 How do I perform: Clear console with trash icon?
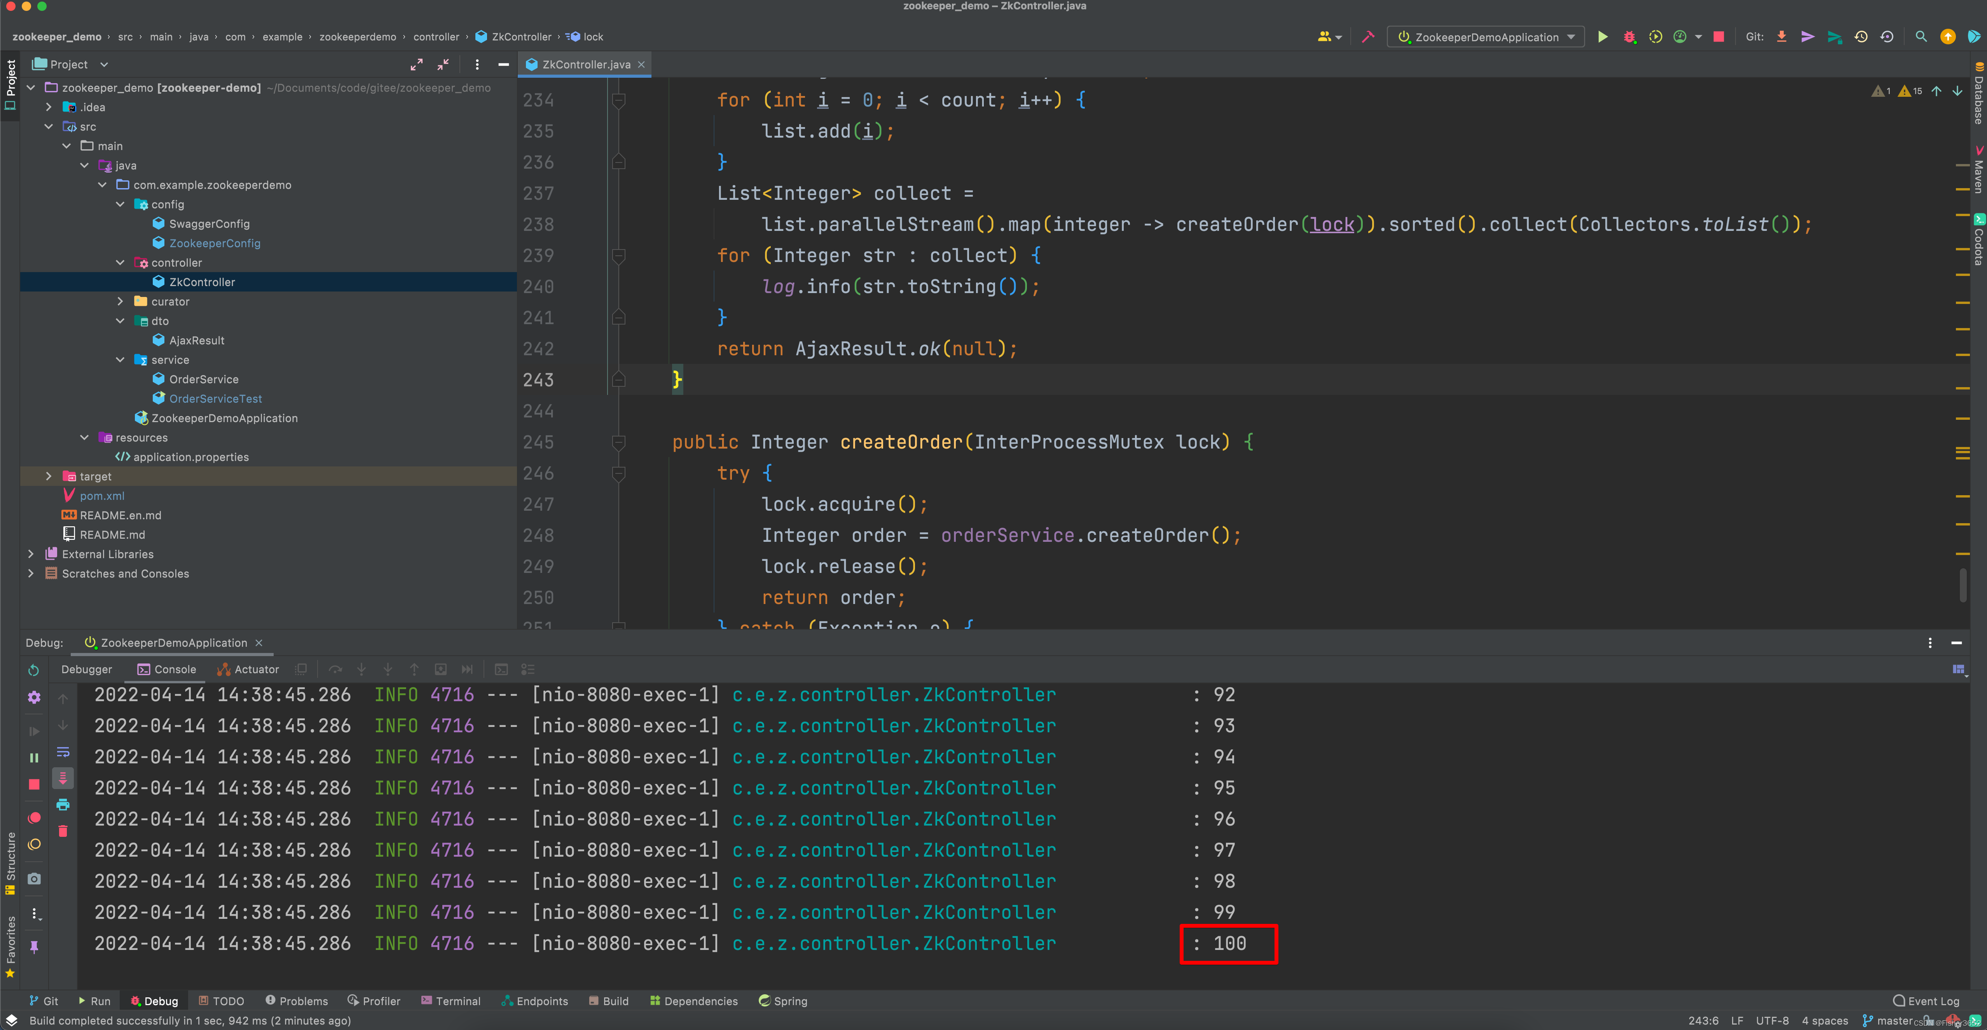coord(63,831)
